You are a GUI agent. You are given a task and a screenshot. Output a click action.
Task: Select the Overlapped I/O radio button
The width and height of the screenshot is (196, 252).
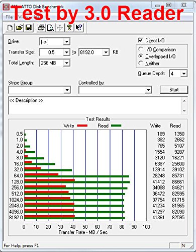(141, 56)
